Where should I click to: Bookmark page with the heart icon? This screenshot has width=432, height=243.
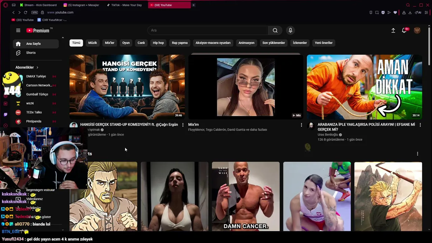(395, 12)
